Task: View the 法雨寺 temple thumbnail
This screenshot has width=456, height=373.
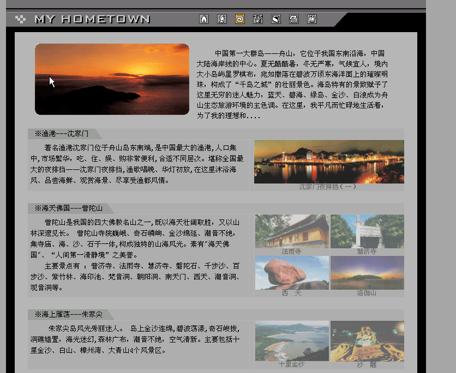Action: 292,231
